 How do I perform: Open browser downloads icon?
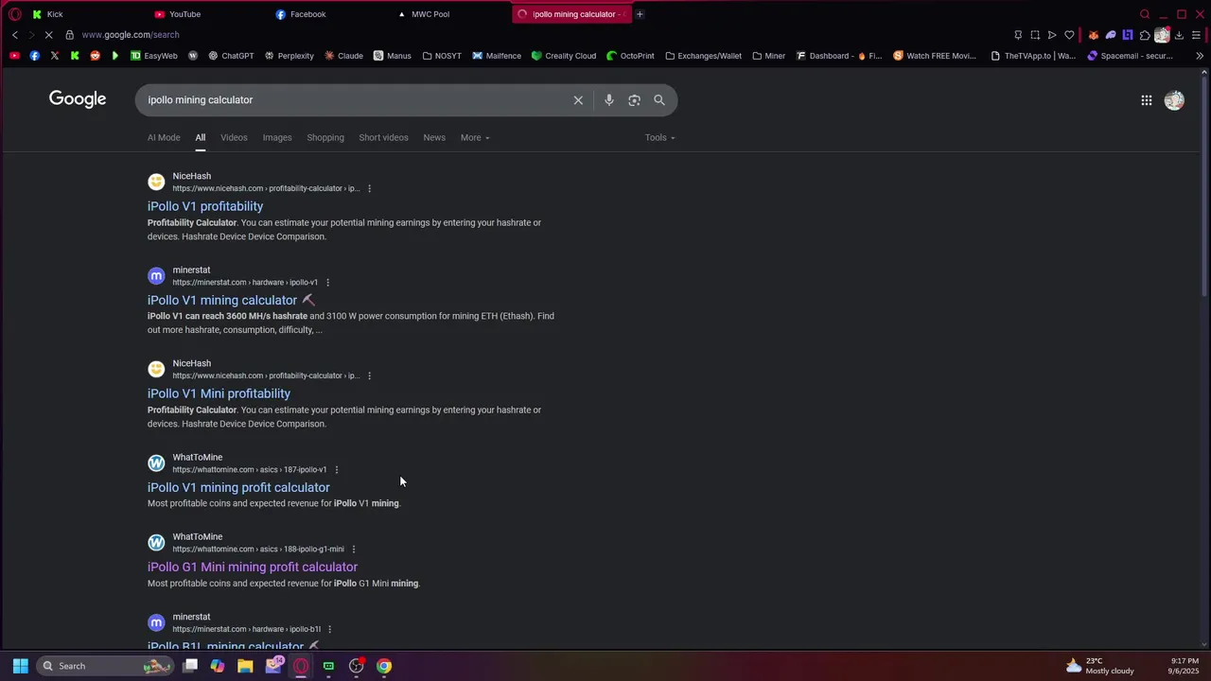(x=1179, y=35)
